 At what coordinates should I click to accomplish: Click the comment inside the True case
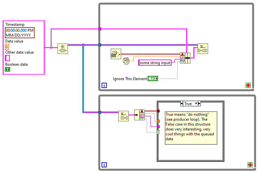pyautogui.click(x=191, y=128)
